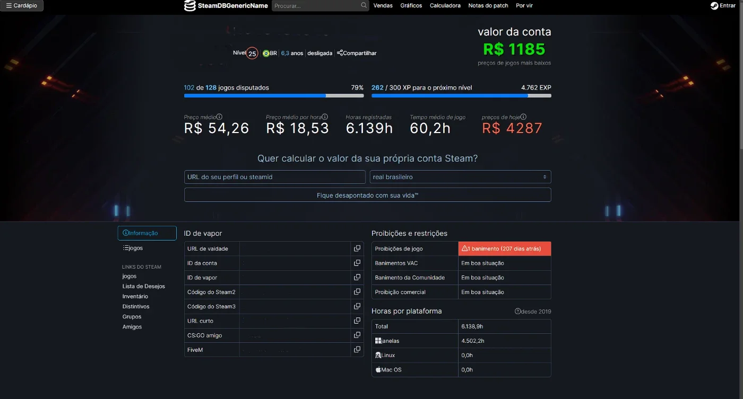Screen dimensions: 743x399
Task: Focus the profile URL or steamid field
Action: click(x=275, y=177)
